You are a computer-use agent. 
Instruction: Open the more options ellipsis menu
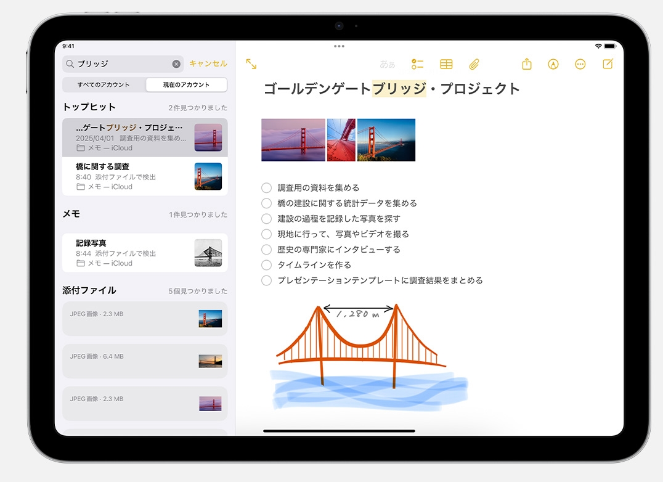pyautogui.click(x=580, y=64)
